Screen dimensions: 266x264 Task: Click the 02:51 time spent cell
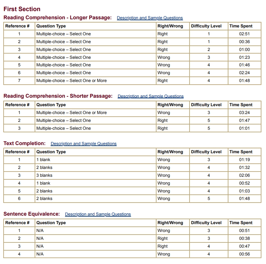click(x=244, y=34)
